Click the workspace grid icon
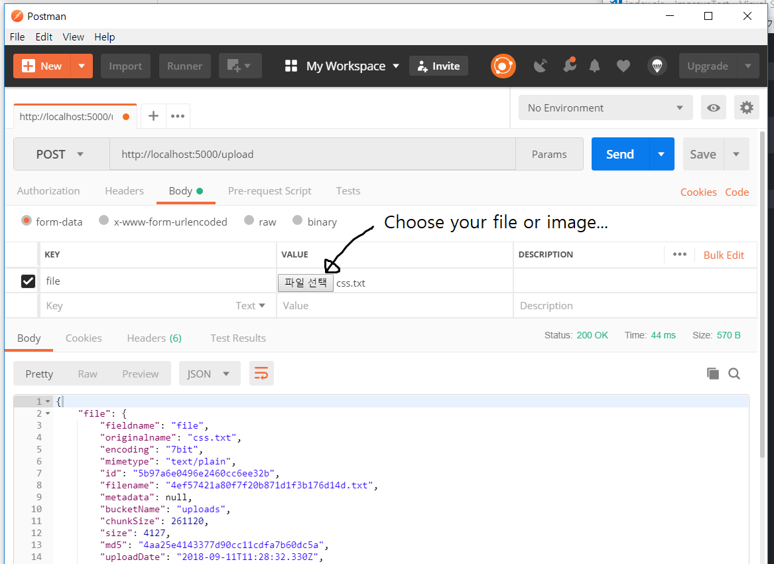 point(291,66)
